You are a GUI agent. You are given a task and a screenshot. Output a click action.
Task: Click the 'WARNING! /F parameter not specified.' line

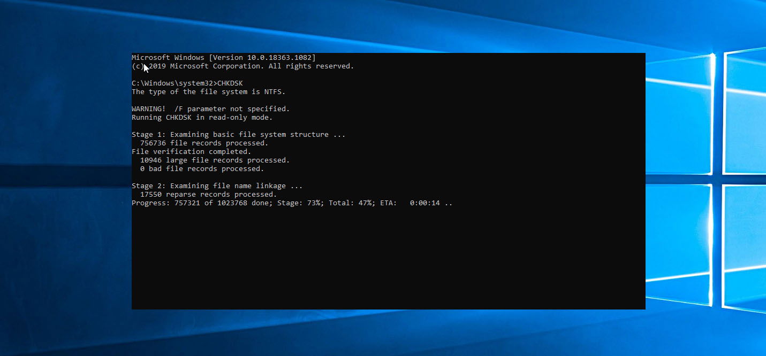(211, 109)
